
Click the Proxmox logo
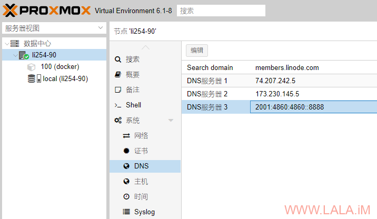[47, 11]
